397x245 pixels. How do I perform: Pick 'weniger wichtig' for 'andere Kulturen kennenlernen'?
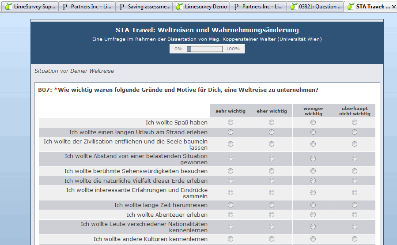point(313,239)
